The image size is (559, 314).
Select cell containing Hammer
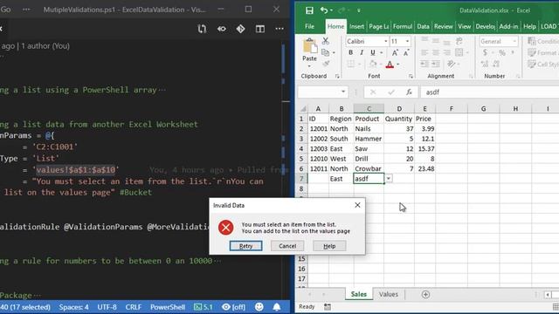pos(369,139)
